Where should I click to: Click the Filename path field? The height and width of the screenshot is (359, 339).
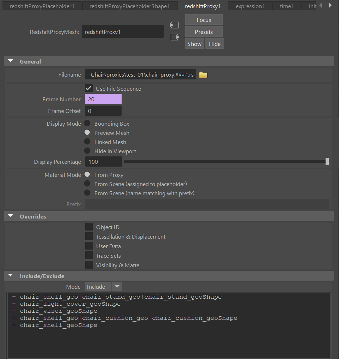140,74
